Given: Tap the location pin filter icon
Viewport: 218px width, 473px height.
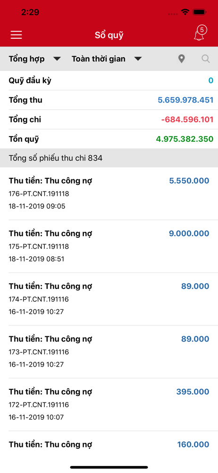Looking at the screenshot, I should tap(181, 59).
